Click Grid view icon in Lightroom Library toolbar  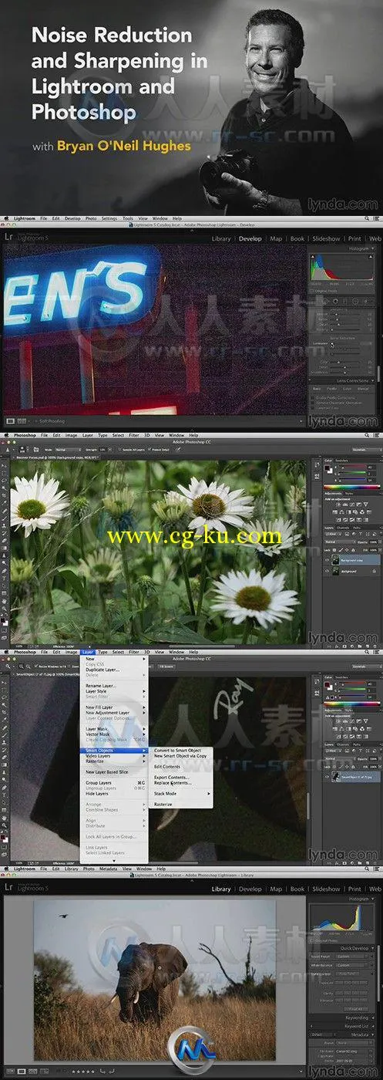pos(10,1071)
